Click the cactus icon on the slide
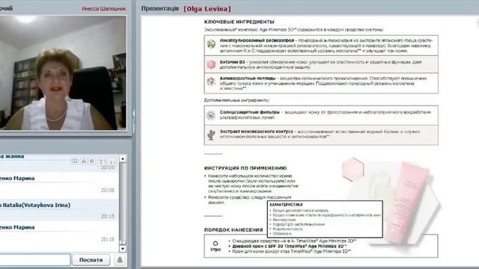This screenshot has width=479, height=269. [x=211, y=134]
